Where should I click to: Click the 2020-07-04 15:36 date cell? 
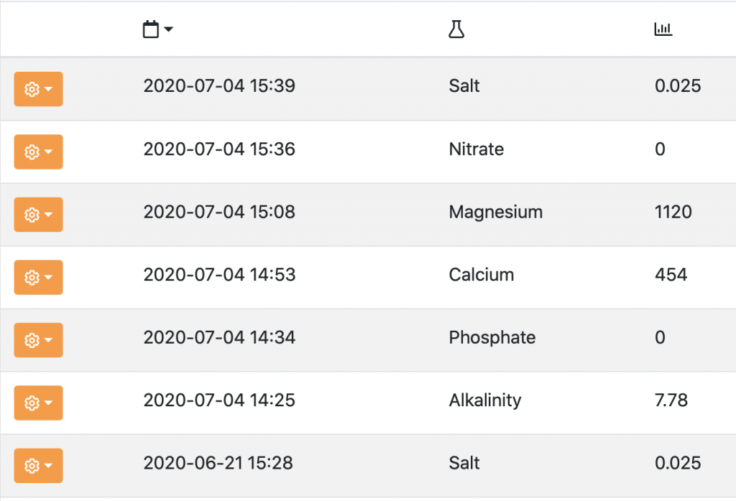219,149
